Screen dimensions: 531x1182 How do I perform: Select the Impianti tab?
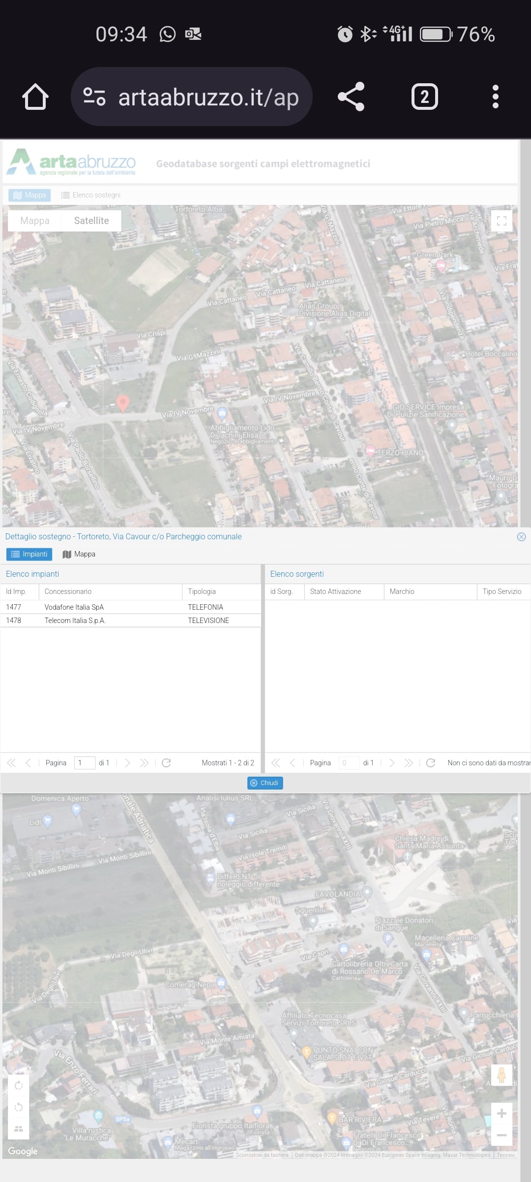click(x=29, y=554)
